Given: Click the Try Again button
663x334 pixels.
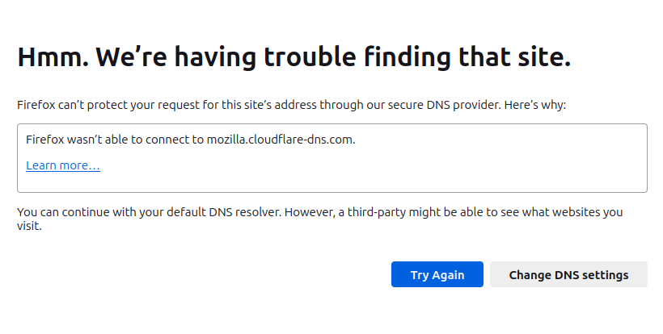Looking at the screenshot, I should click(437, 275).
